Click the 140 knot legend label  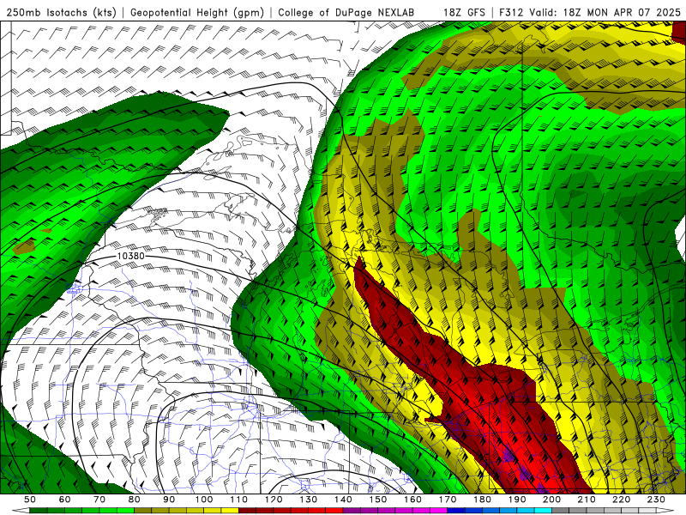click(x=343, y=500)
